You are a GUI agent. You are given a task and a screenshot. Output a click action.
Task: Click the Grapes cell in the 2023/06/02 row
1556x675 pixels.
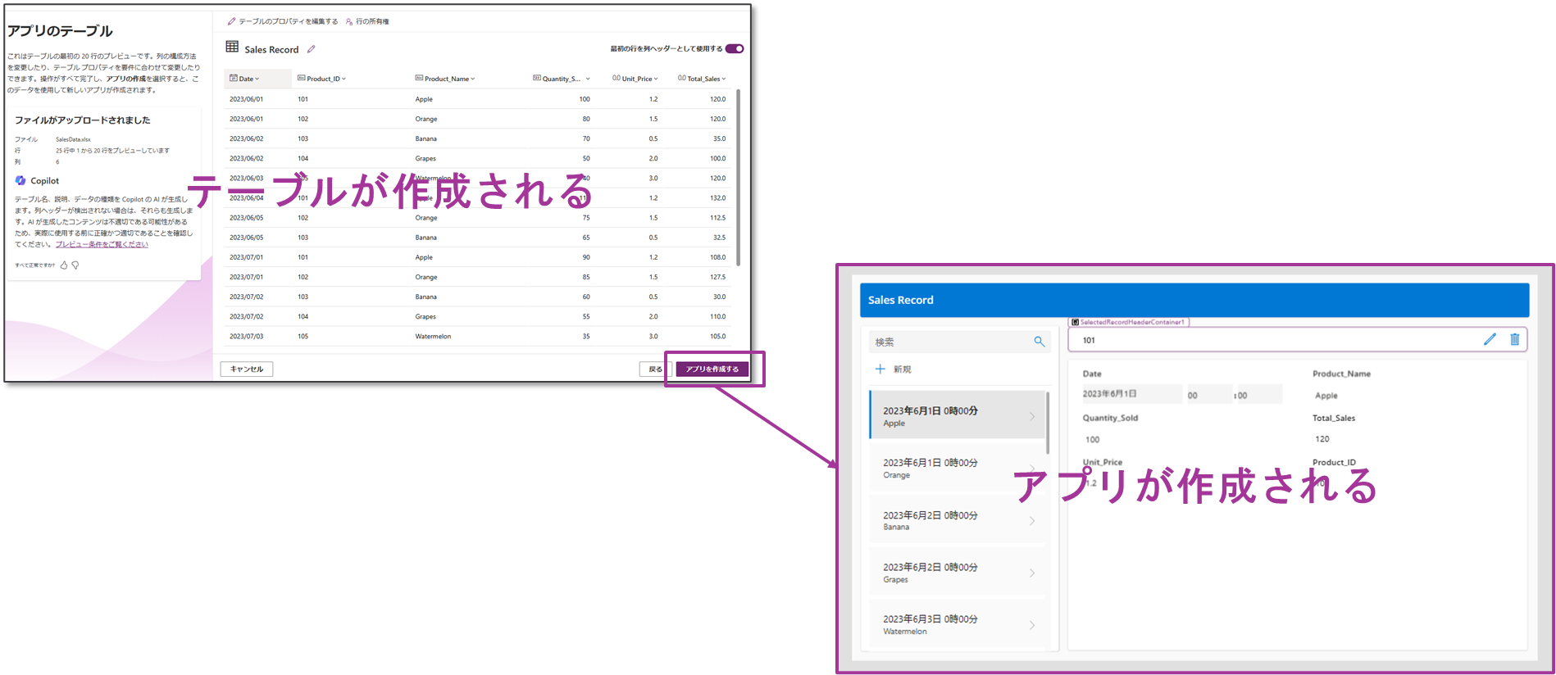[x=425, y=158]
